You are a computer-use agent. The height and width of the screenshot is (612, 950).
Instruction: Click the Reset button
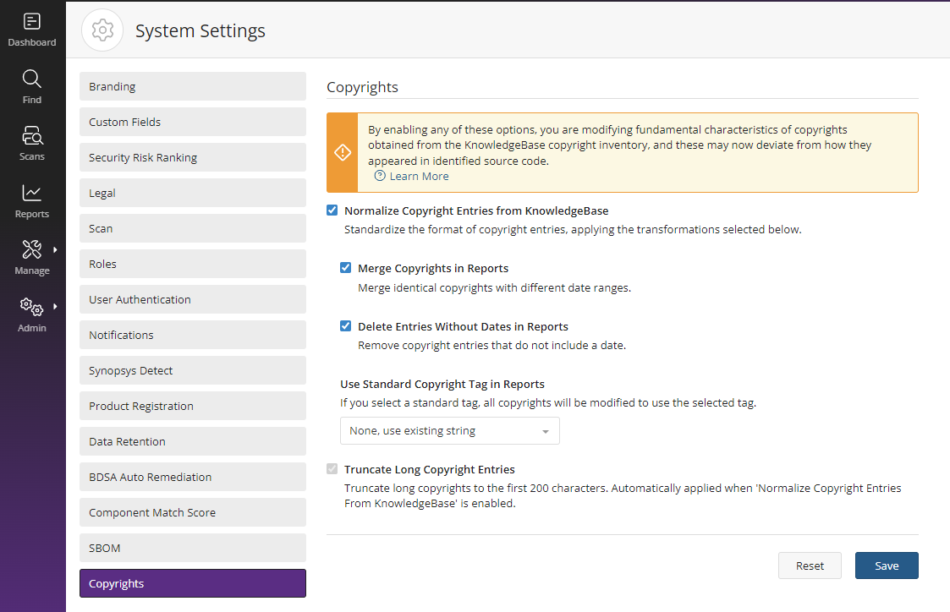point(810,566)
